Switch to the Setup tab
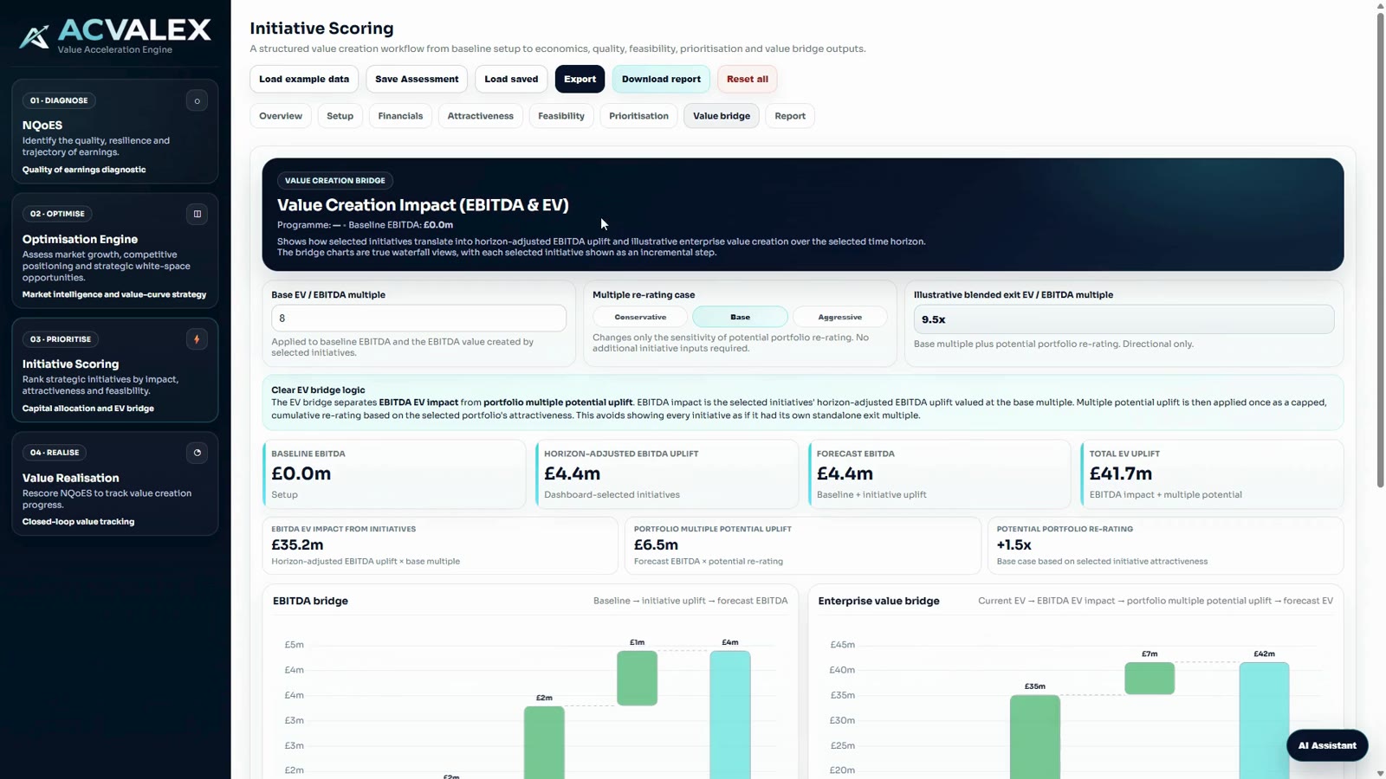Viewport: 1386px width, 779px height. click(x=340, y=116)
